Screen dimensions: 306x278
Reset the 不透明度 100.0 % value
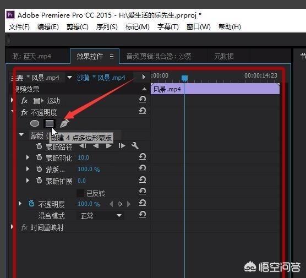coord(143,203)
